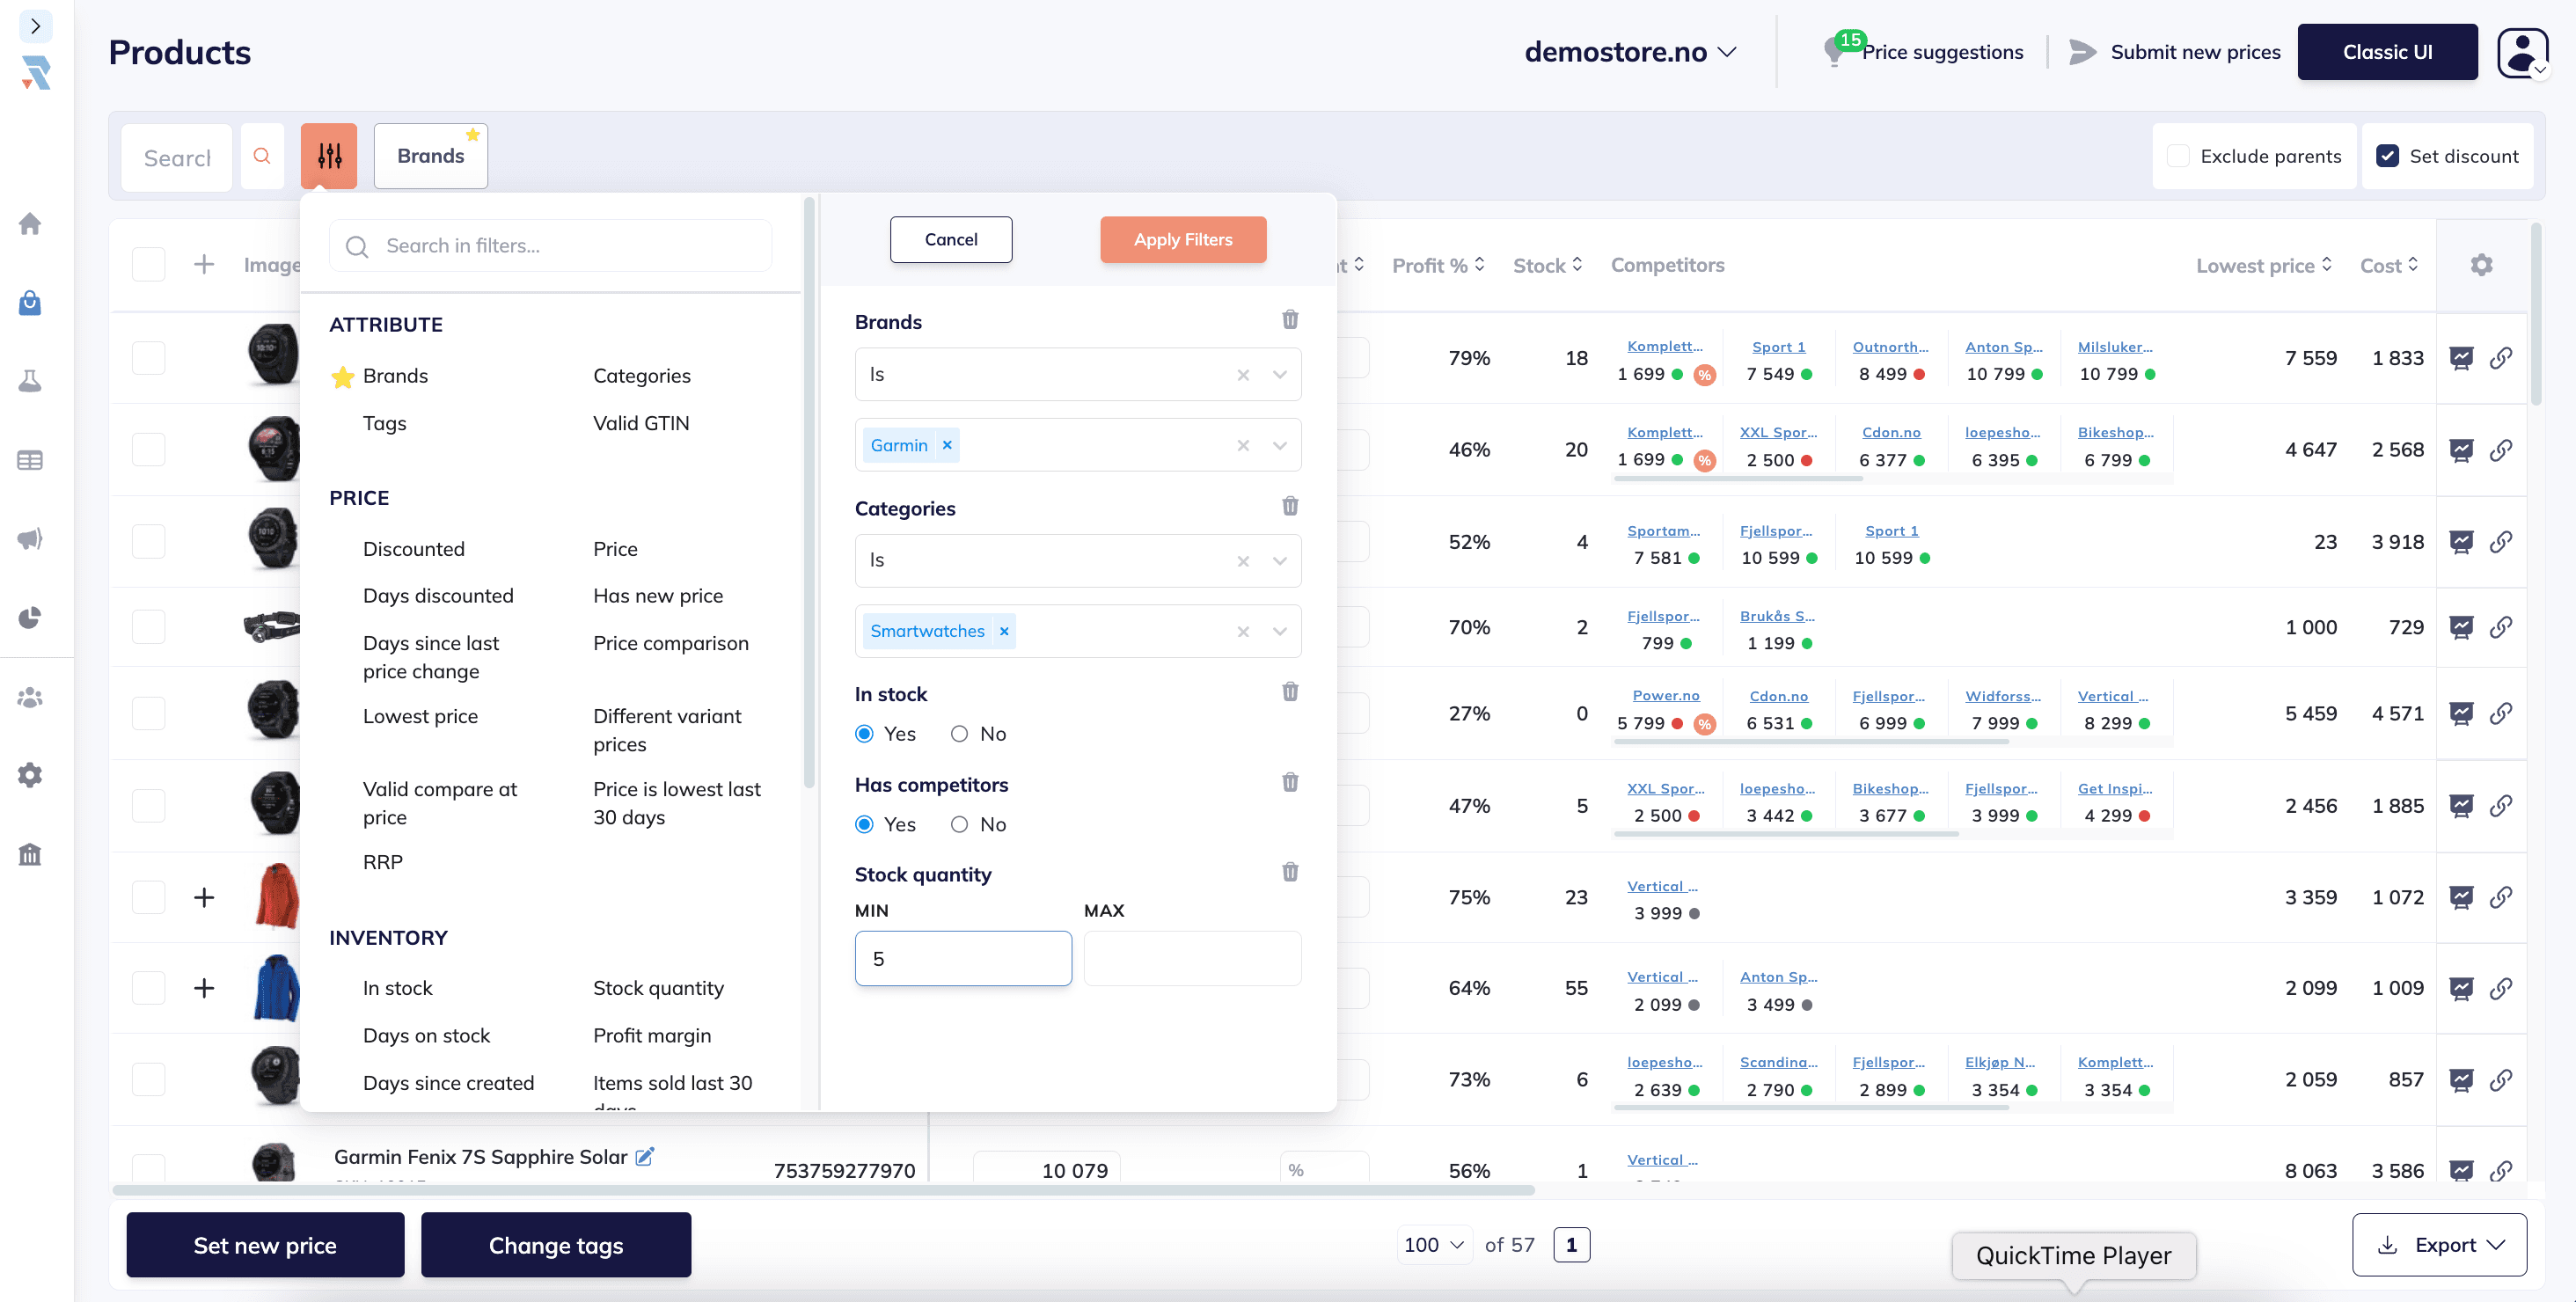Select No for Has competitors filter
Image resolution: width=2576 pixels, height=1302 pixels.
point(959,824)
